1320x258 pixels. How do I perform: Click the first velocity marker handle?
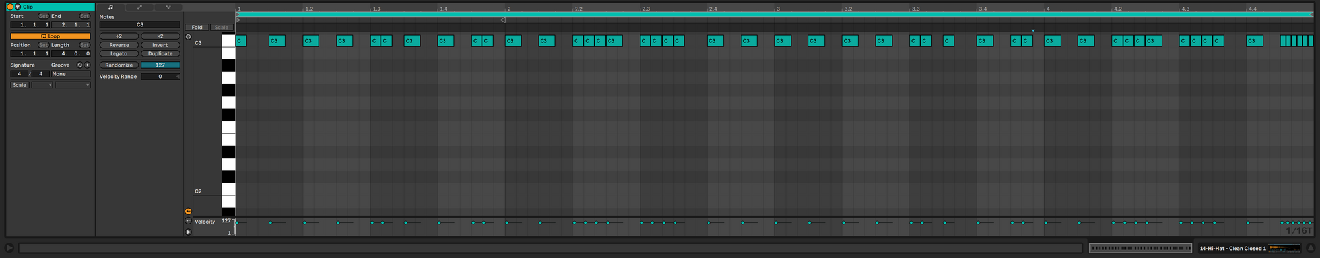(237, 222)
